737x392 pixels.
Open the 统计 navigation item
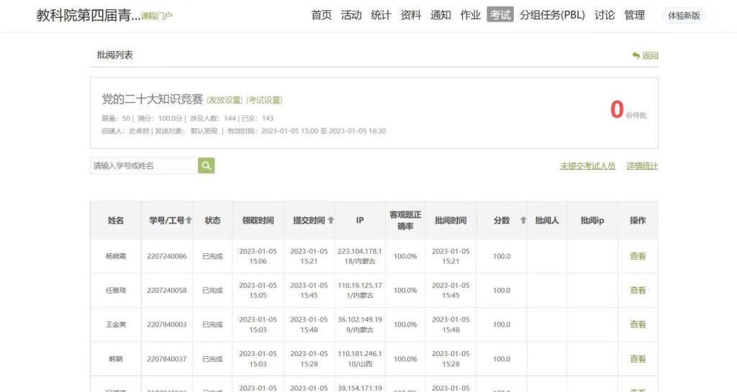click(381, 15)
